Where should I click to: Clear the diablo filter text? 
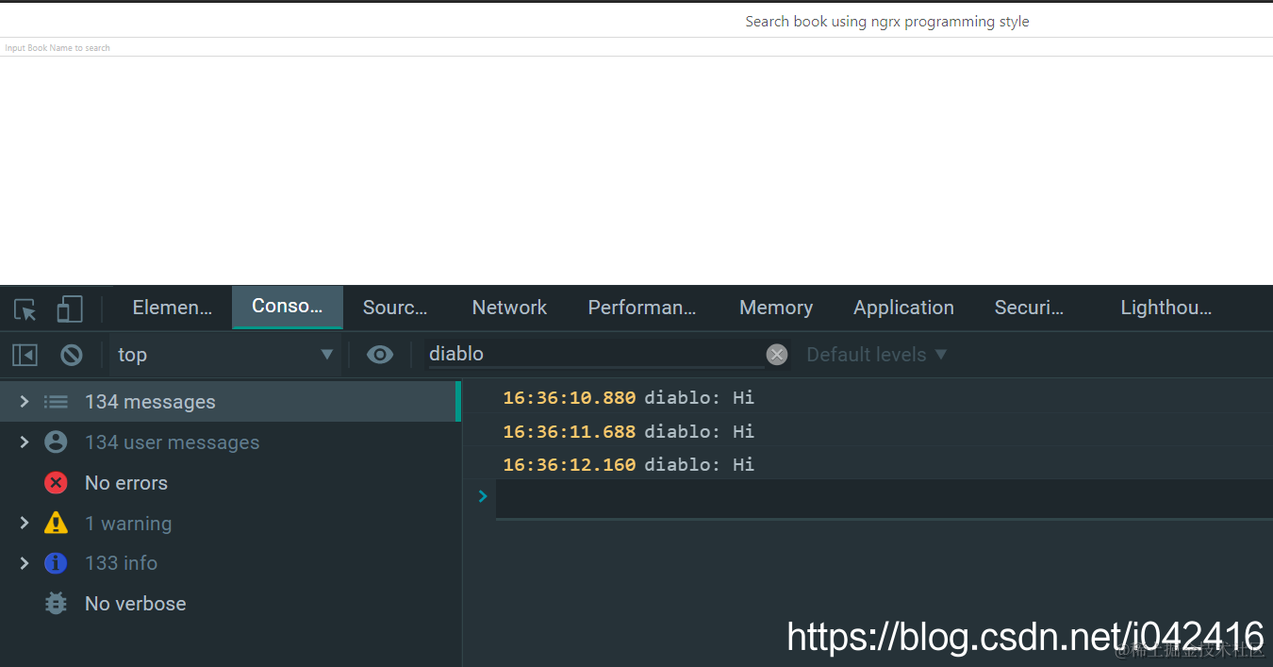click(x=777, y=355)
